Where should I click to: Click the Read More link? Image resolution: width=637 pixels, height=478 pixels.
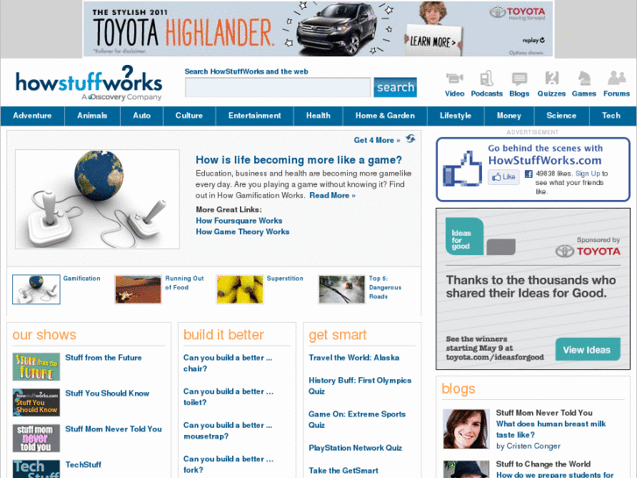(x=332, y=196)
